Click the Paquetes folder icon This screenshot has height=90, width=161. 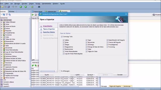[4, 30]
